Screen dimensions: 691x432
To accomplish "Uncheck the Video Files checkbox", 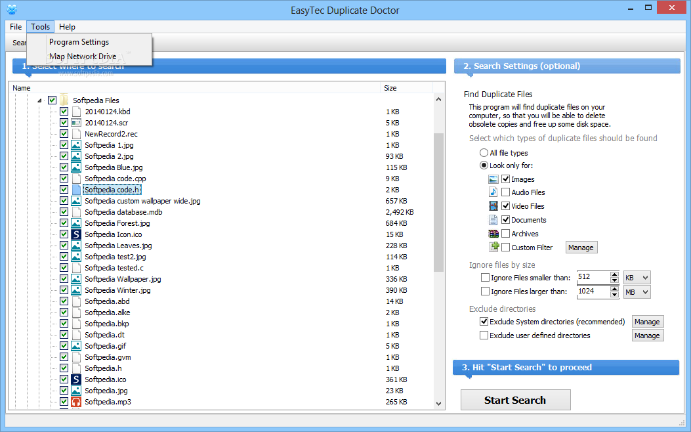I will pyautogui.click(x=505, y=206).
